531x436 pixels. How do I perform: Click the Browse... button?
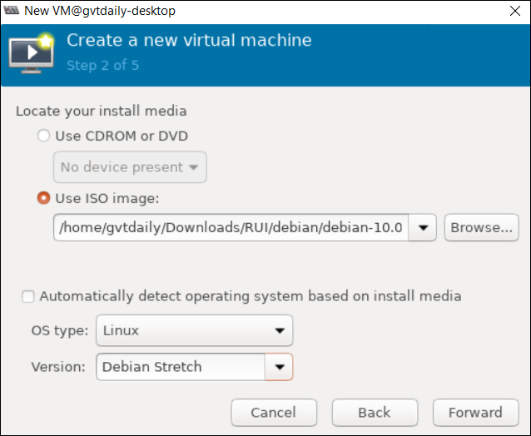pyautogui.click(x=482, y=227)
